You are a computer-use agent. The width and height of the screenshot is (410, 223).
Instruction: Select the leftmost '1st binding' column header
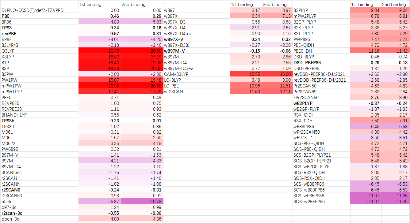coord(90,5)
